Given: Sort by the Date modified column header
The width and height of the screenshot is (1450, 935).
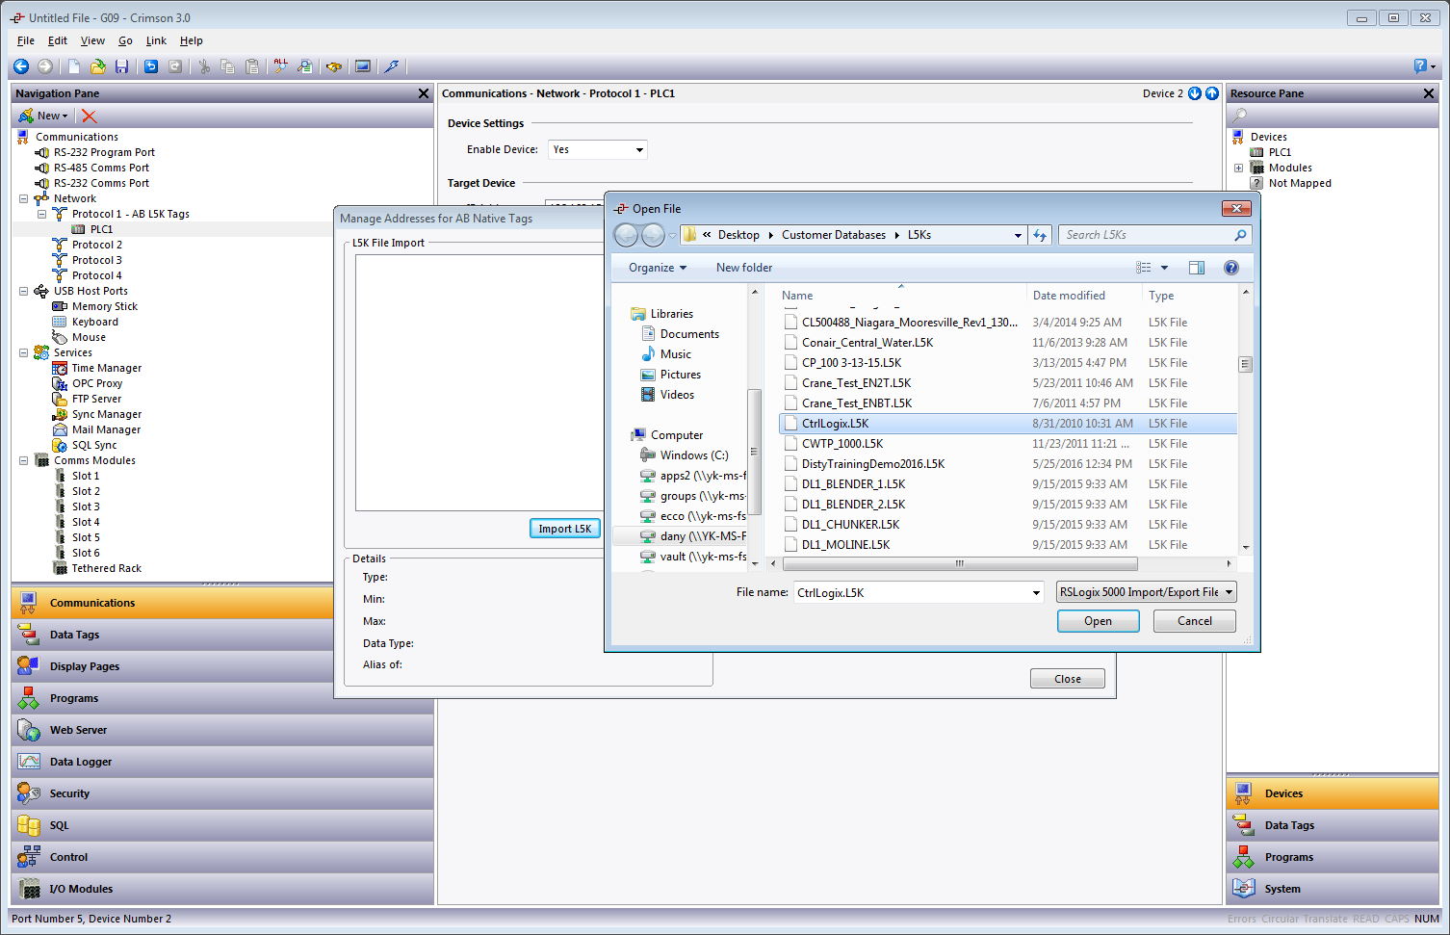Looking at the screenshot, I should click(x=1083, y=296).
